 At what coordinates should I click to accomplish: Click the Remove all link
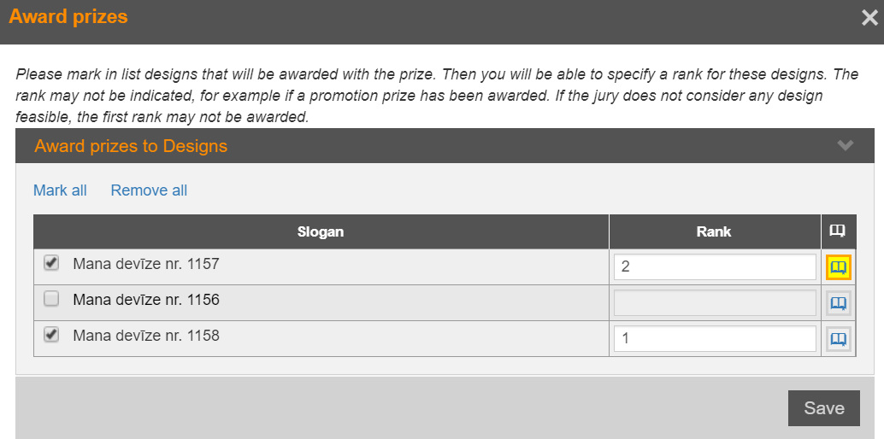(149, 190)
